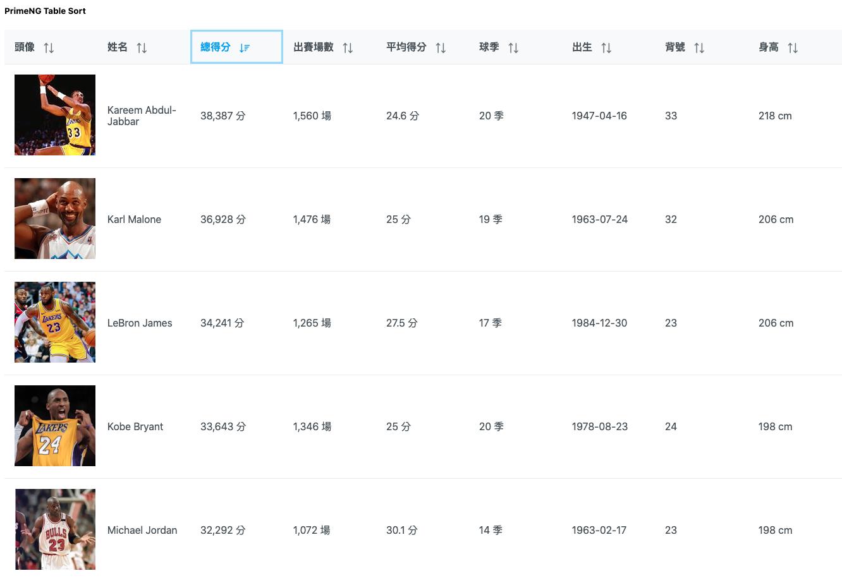Click the 33,643 分 total points cell
Image resolution: width=842 pixels, height=578 pixels.
click(x=223, y=427)
